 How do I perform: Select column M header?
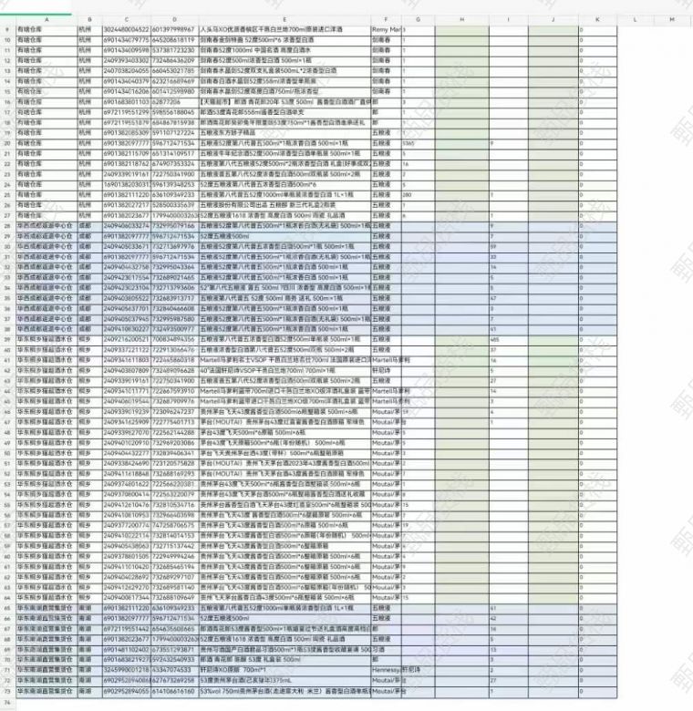(672, 19)
